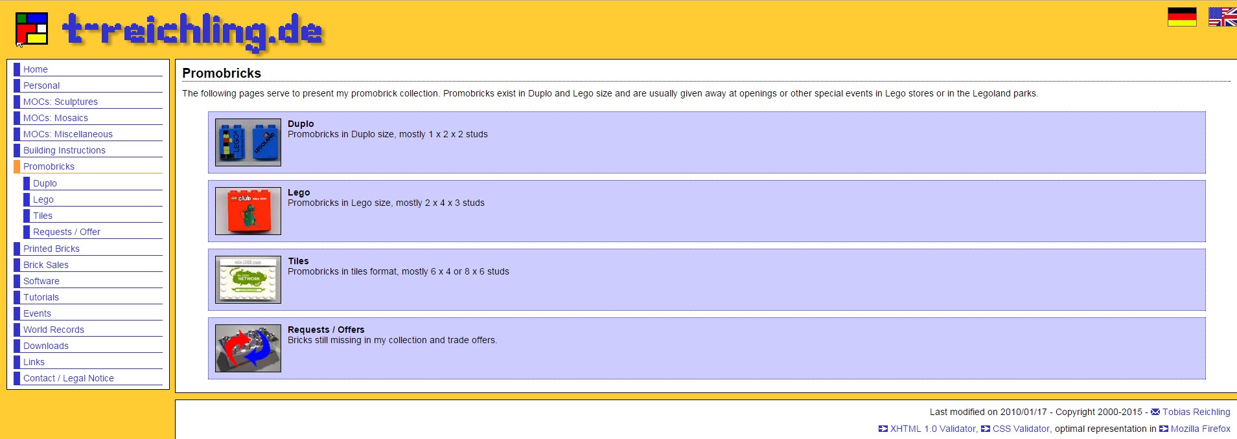Click the envelope icon beside Tobias Reichling
Image resolution: width=1237 pixels, height=439 pixels.
pyautogui.click(x=1155, y=412)
